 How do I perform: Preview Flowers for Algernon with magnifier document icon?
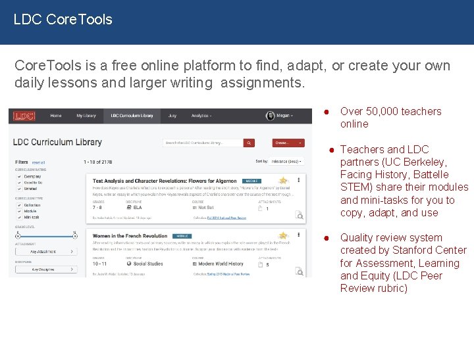click(299, 215)
